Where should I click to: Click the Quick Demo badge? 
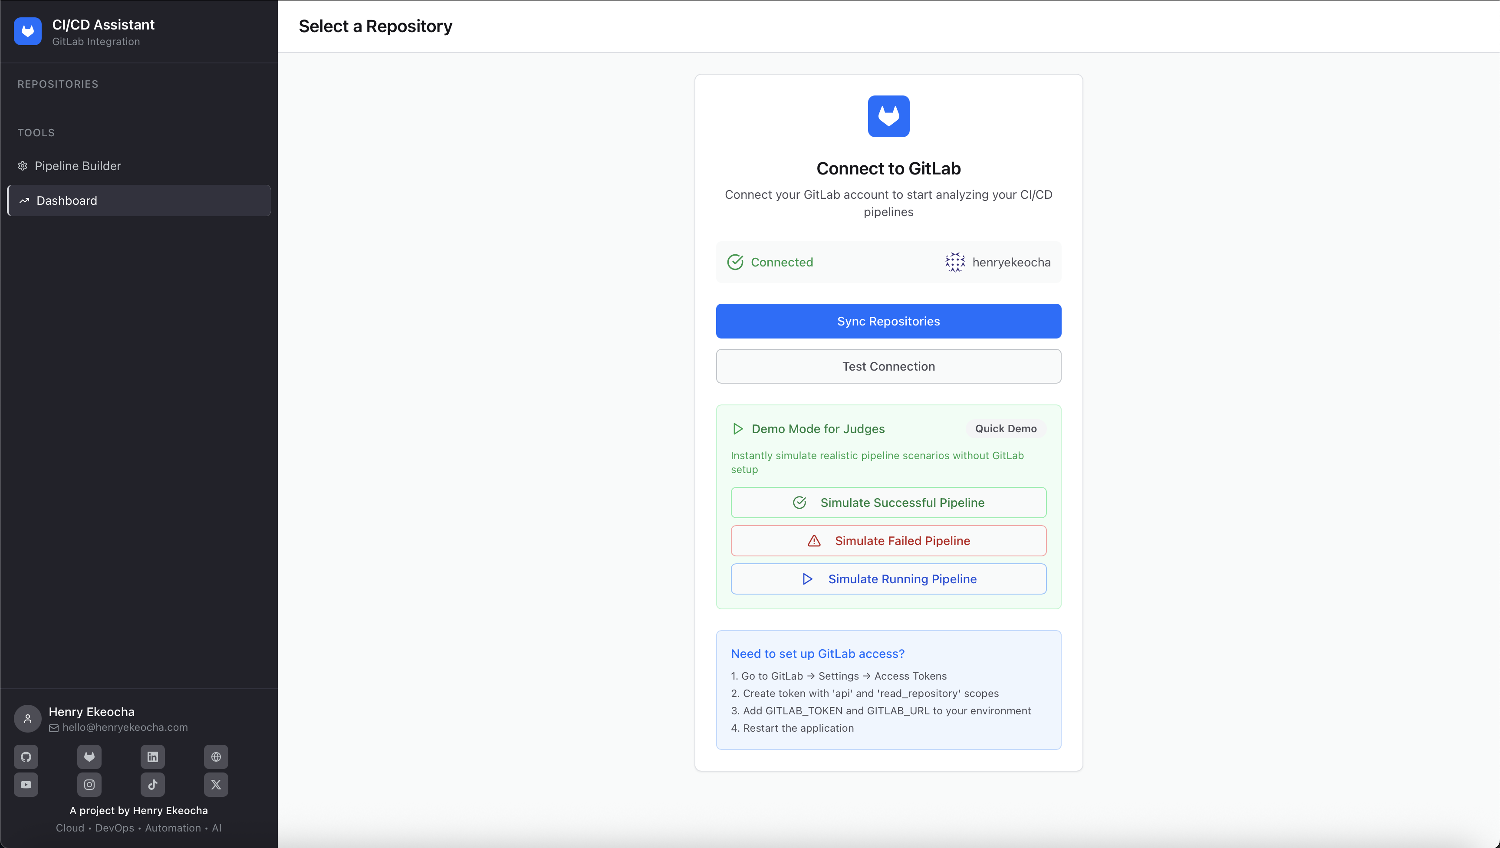click(1006, 429)
